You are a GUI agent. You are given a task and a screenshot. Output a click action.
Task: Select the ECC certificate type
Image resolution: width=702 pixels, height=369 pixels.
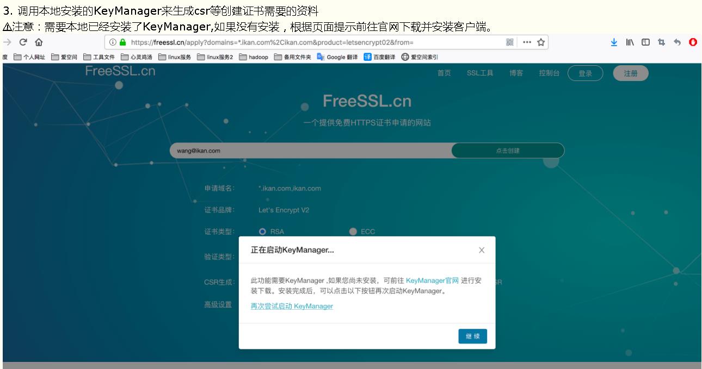click(x=353, y=232)
